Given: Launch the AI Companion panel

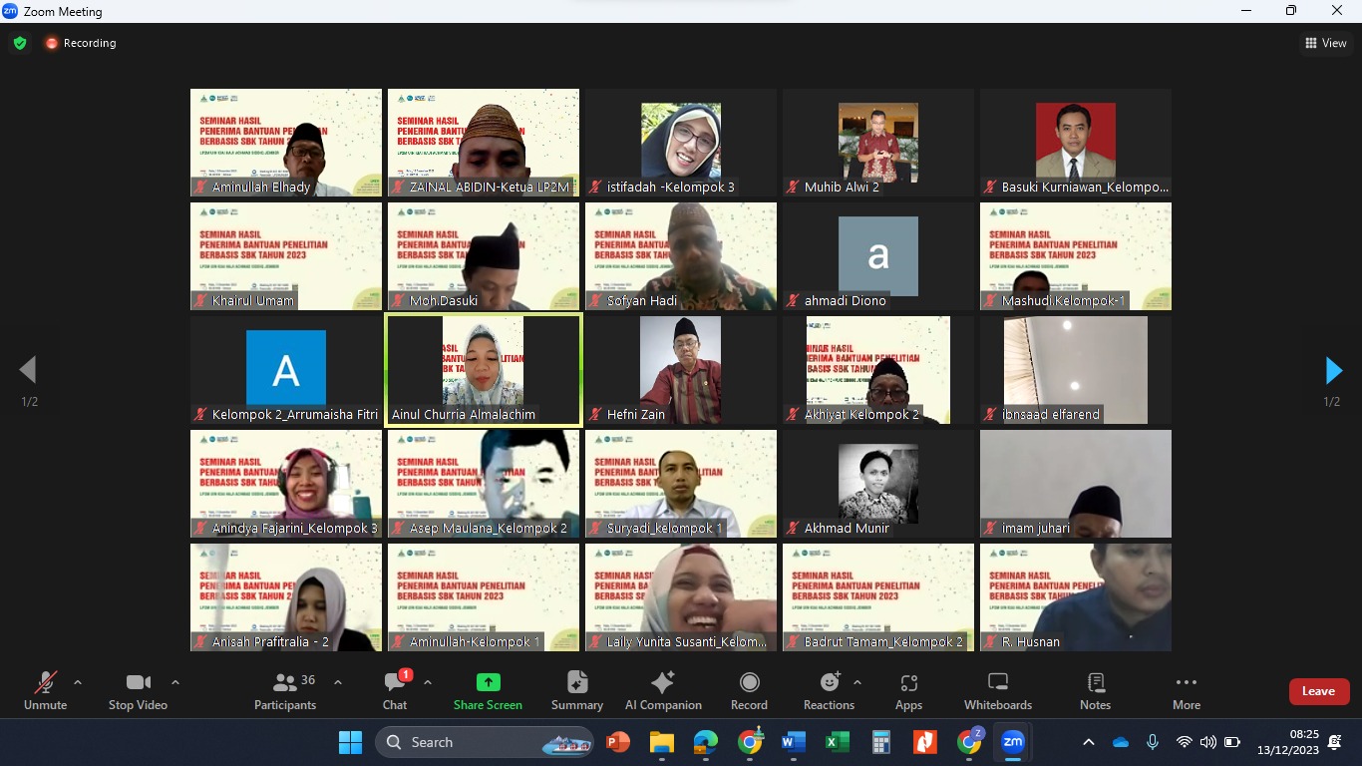Looking at the screenshot, I should 663,690.
